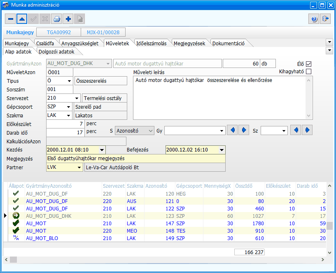Click the TGA00992 button
The width and height of the screenshot is (336, 273).
[x=59, y=33]
